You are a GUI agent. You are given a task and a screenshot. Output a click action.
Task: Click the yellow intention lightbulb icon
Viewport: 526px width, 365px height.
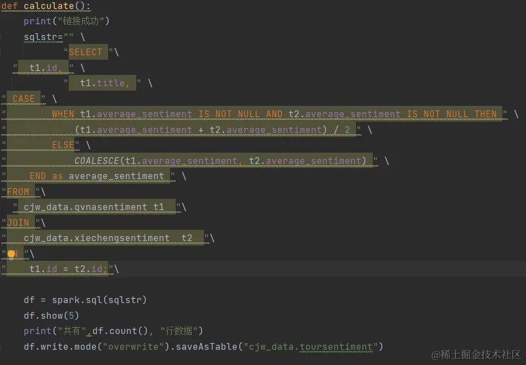tap(11, 254)
